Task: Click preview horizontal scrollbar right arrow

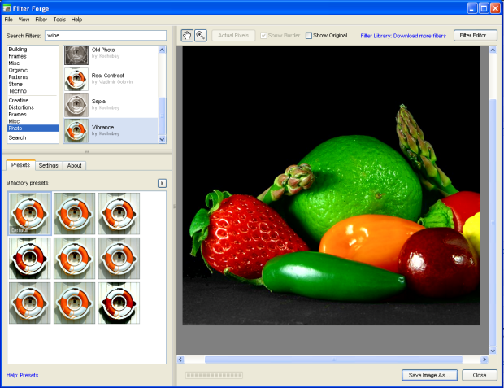Action: 484,360
